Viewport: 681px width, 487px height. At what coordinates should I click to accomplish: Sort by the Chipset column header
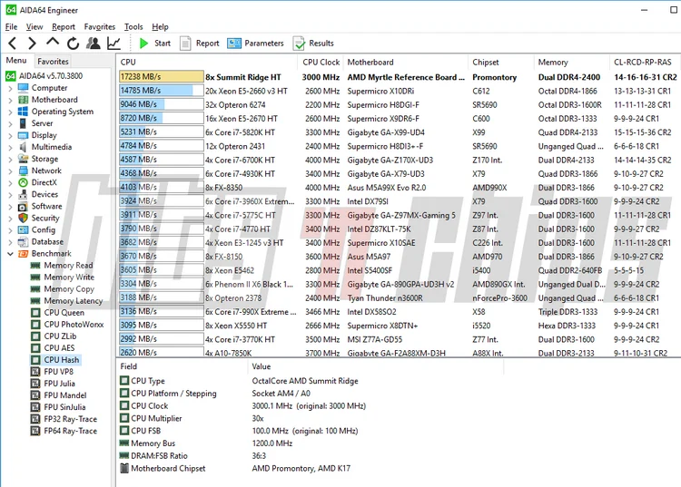pyautogui.click(x=501, y=62)
